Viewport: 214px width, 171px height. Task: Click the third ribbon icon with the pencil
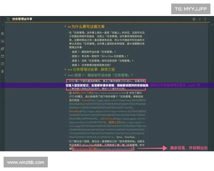pyautogui.click(x=2, y=49)
